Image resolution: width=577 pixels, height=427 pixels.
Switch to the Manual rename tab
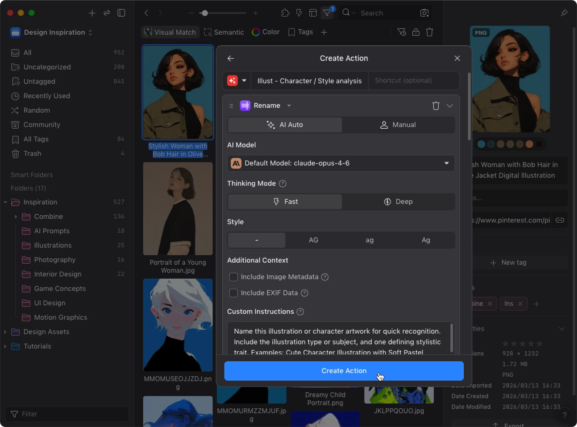[398, 125]
